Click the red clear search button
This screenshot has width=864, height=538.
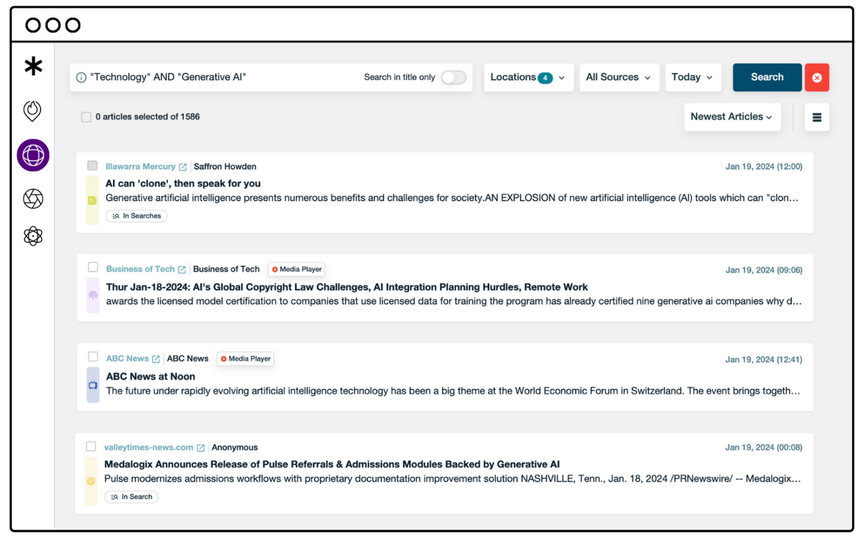point(817,78)
